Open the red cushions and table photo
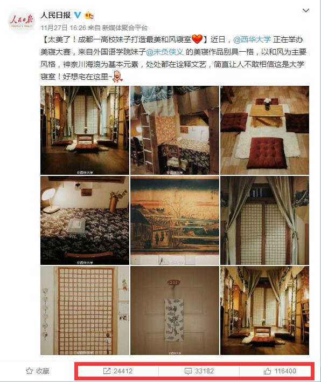Screen dimensions: 321x382 coord(264,131)
